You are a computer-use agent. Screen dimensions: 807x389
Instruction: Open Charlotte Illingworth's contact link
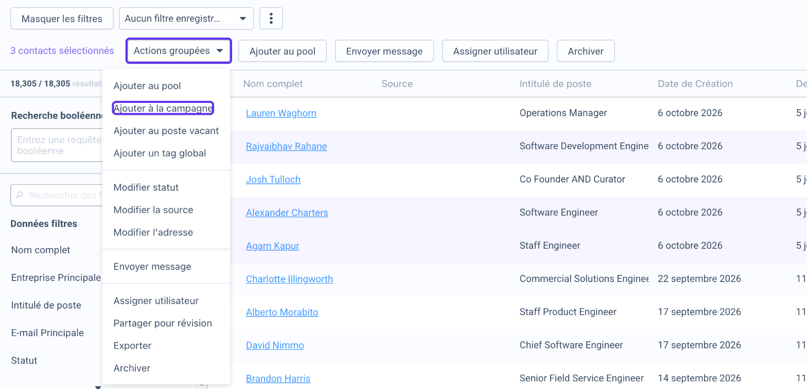[x=289, y=279]
